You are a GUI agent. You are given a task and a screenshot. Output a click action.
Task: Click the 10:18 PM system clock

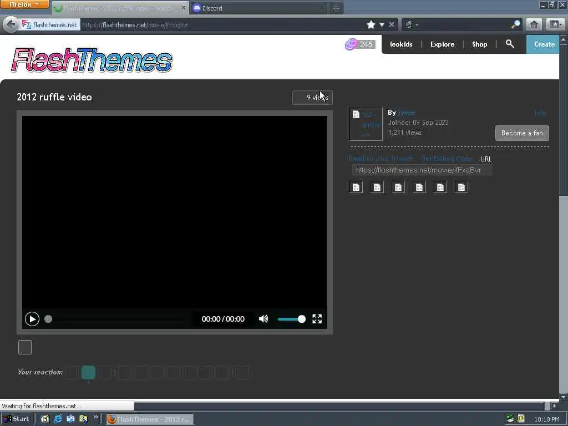546,419
